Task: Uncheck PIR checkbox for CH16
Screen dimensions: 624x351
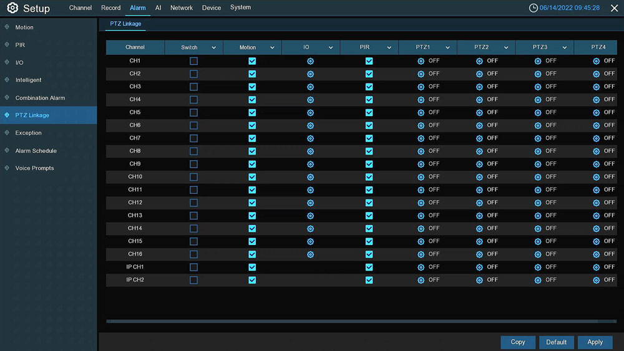Action: point(369,254)
